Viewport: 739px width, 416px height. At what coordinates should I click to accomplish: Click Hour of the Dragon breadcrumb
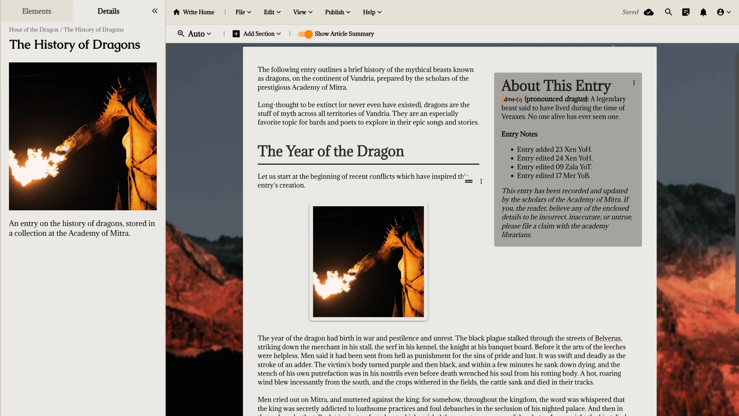[33, 29]
